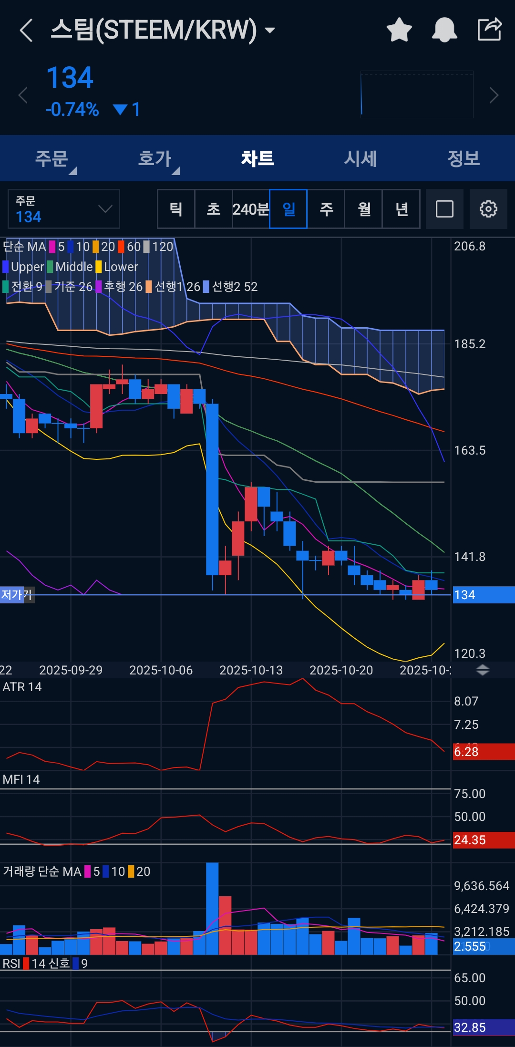Image resolution: width=515 pixels, height=1047 pixels.
Task: Tap the ATR 14 indicator label
Action: (22, 687)
